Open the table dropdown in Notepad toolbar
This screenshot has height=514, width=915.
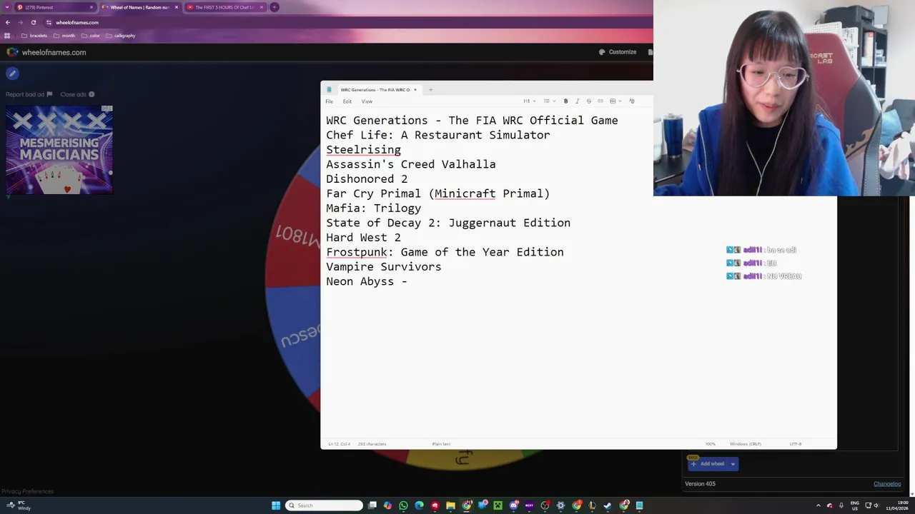tap(615, 101)
